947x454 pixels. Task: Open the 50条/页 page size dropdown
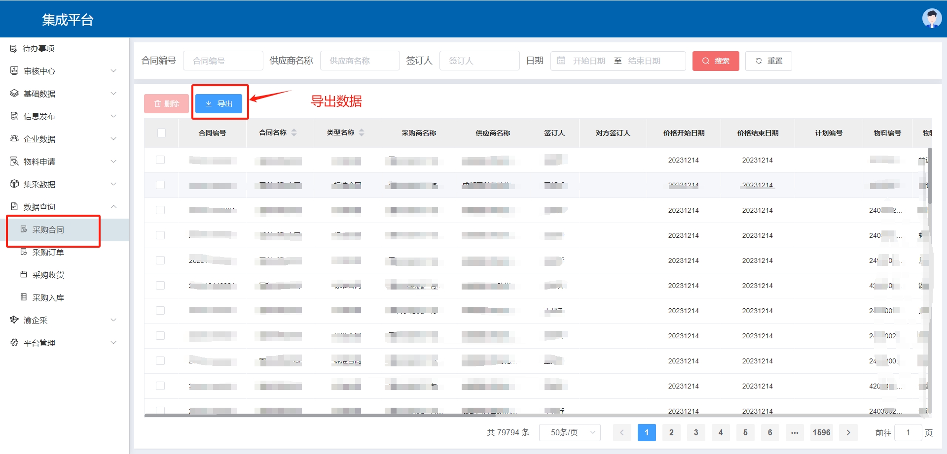coord(570,432)
